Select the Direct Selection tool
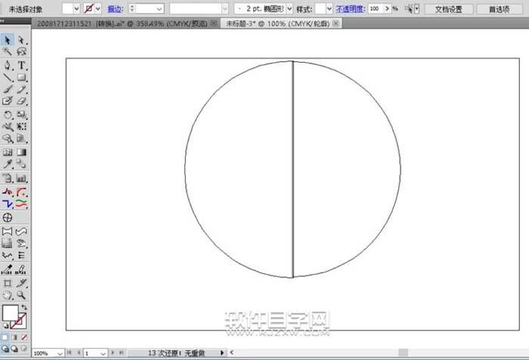The height and width of the screenshot is (360, 529). coord(22,40)
